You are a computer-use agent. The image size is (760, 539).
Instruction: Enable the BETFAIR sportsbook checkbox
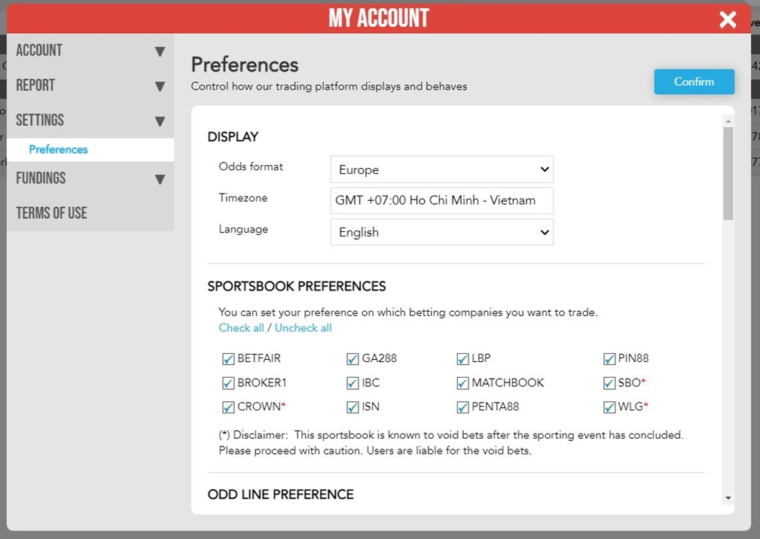[228, 359]
